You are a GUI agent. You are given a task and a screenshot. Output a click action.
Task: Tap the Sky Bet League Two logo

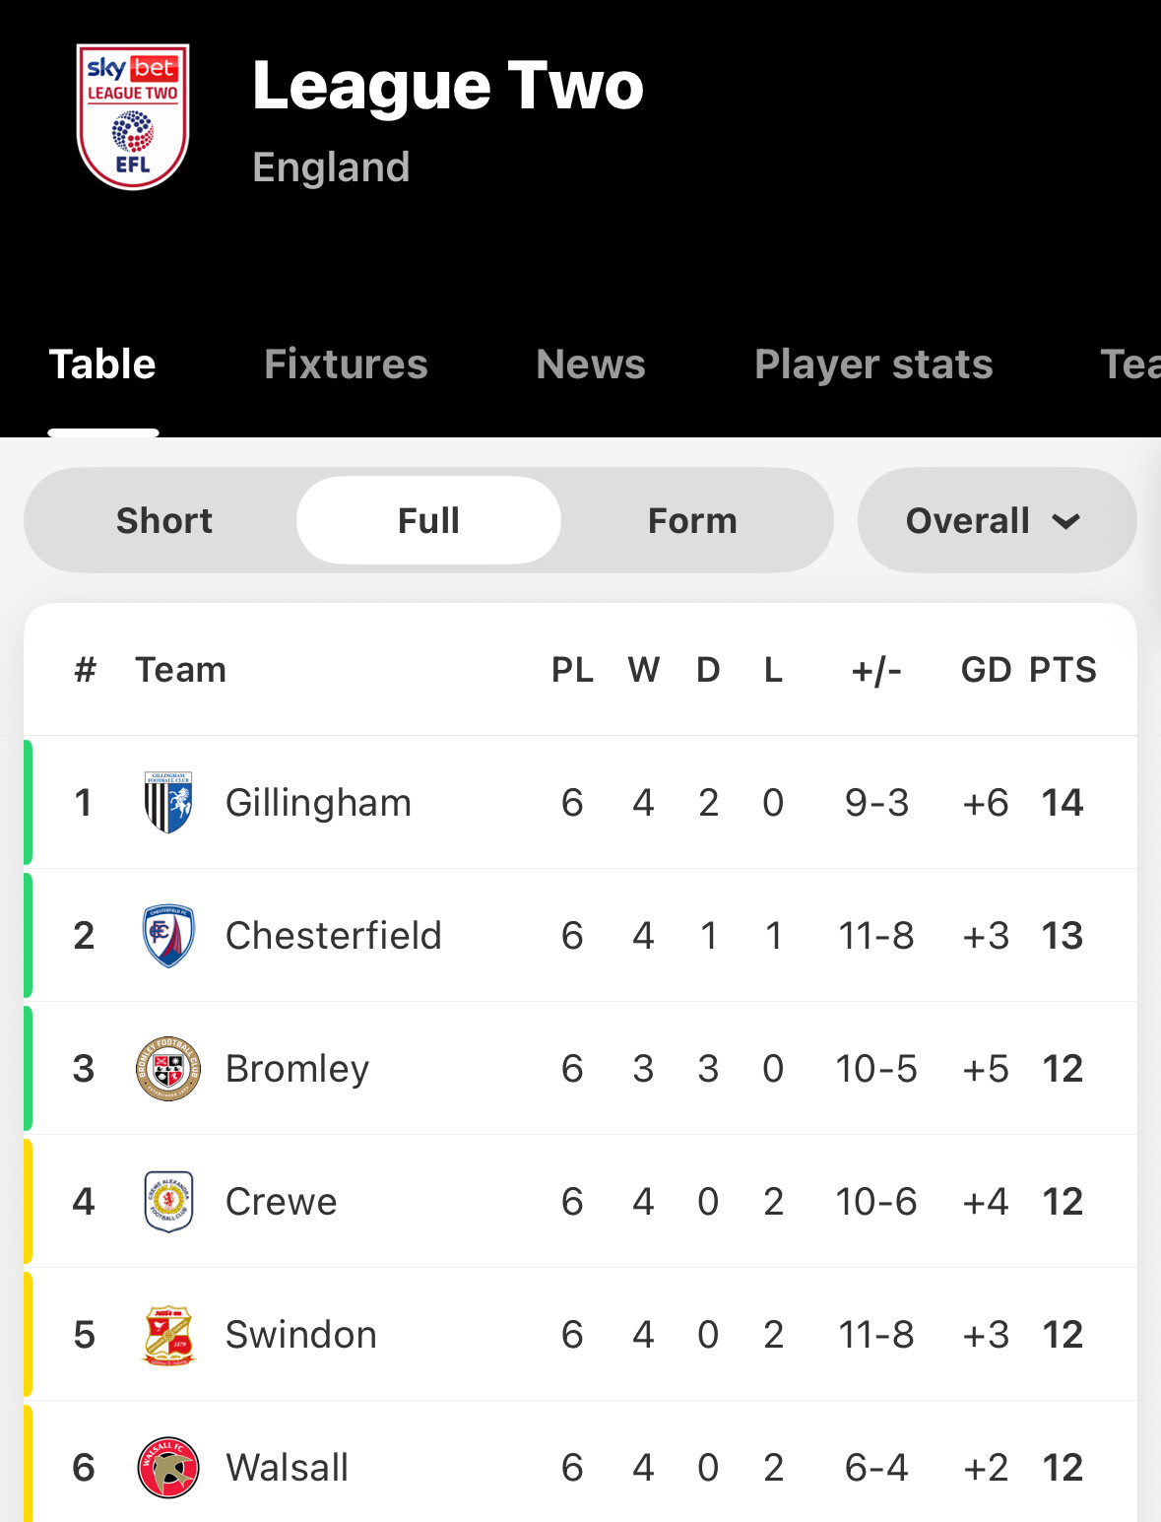coord(133,116)
